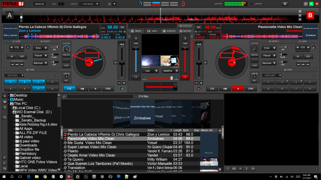Click deck A loop IN button
Viewport: 321px width, 180px height.
point(12,56)
